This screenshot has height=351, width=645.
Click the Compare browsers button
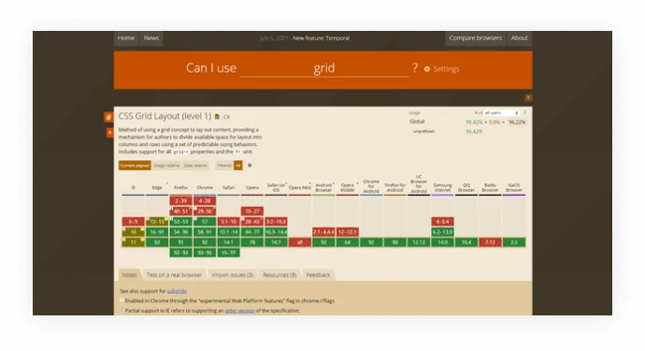pyautogui.click(x=476, y=37)
